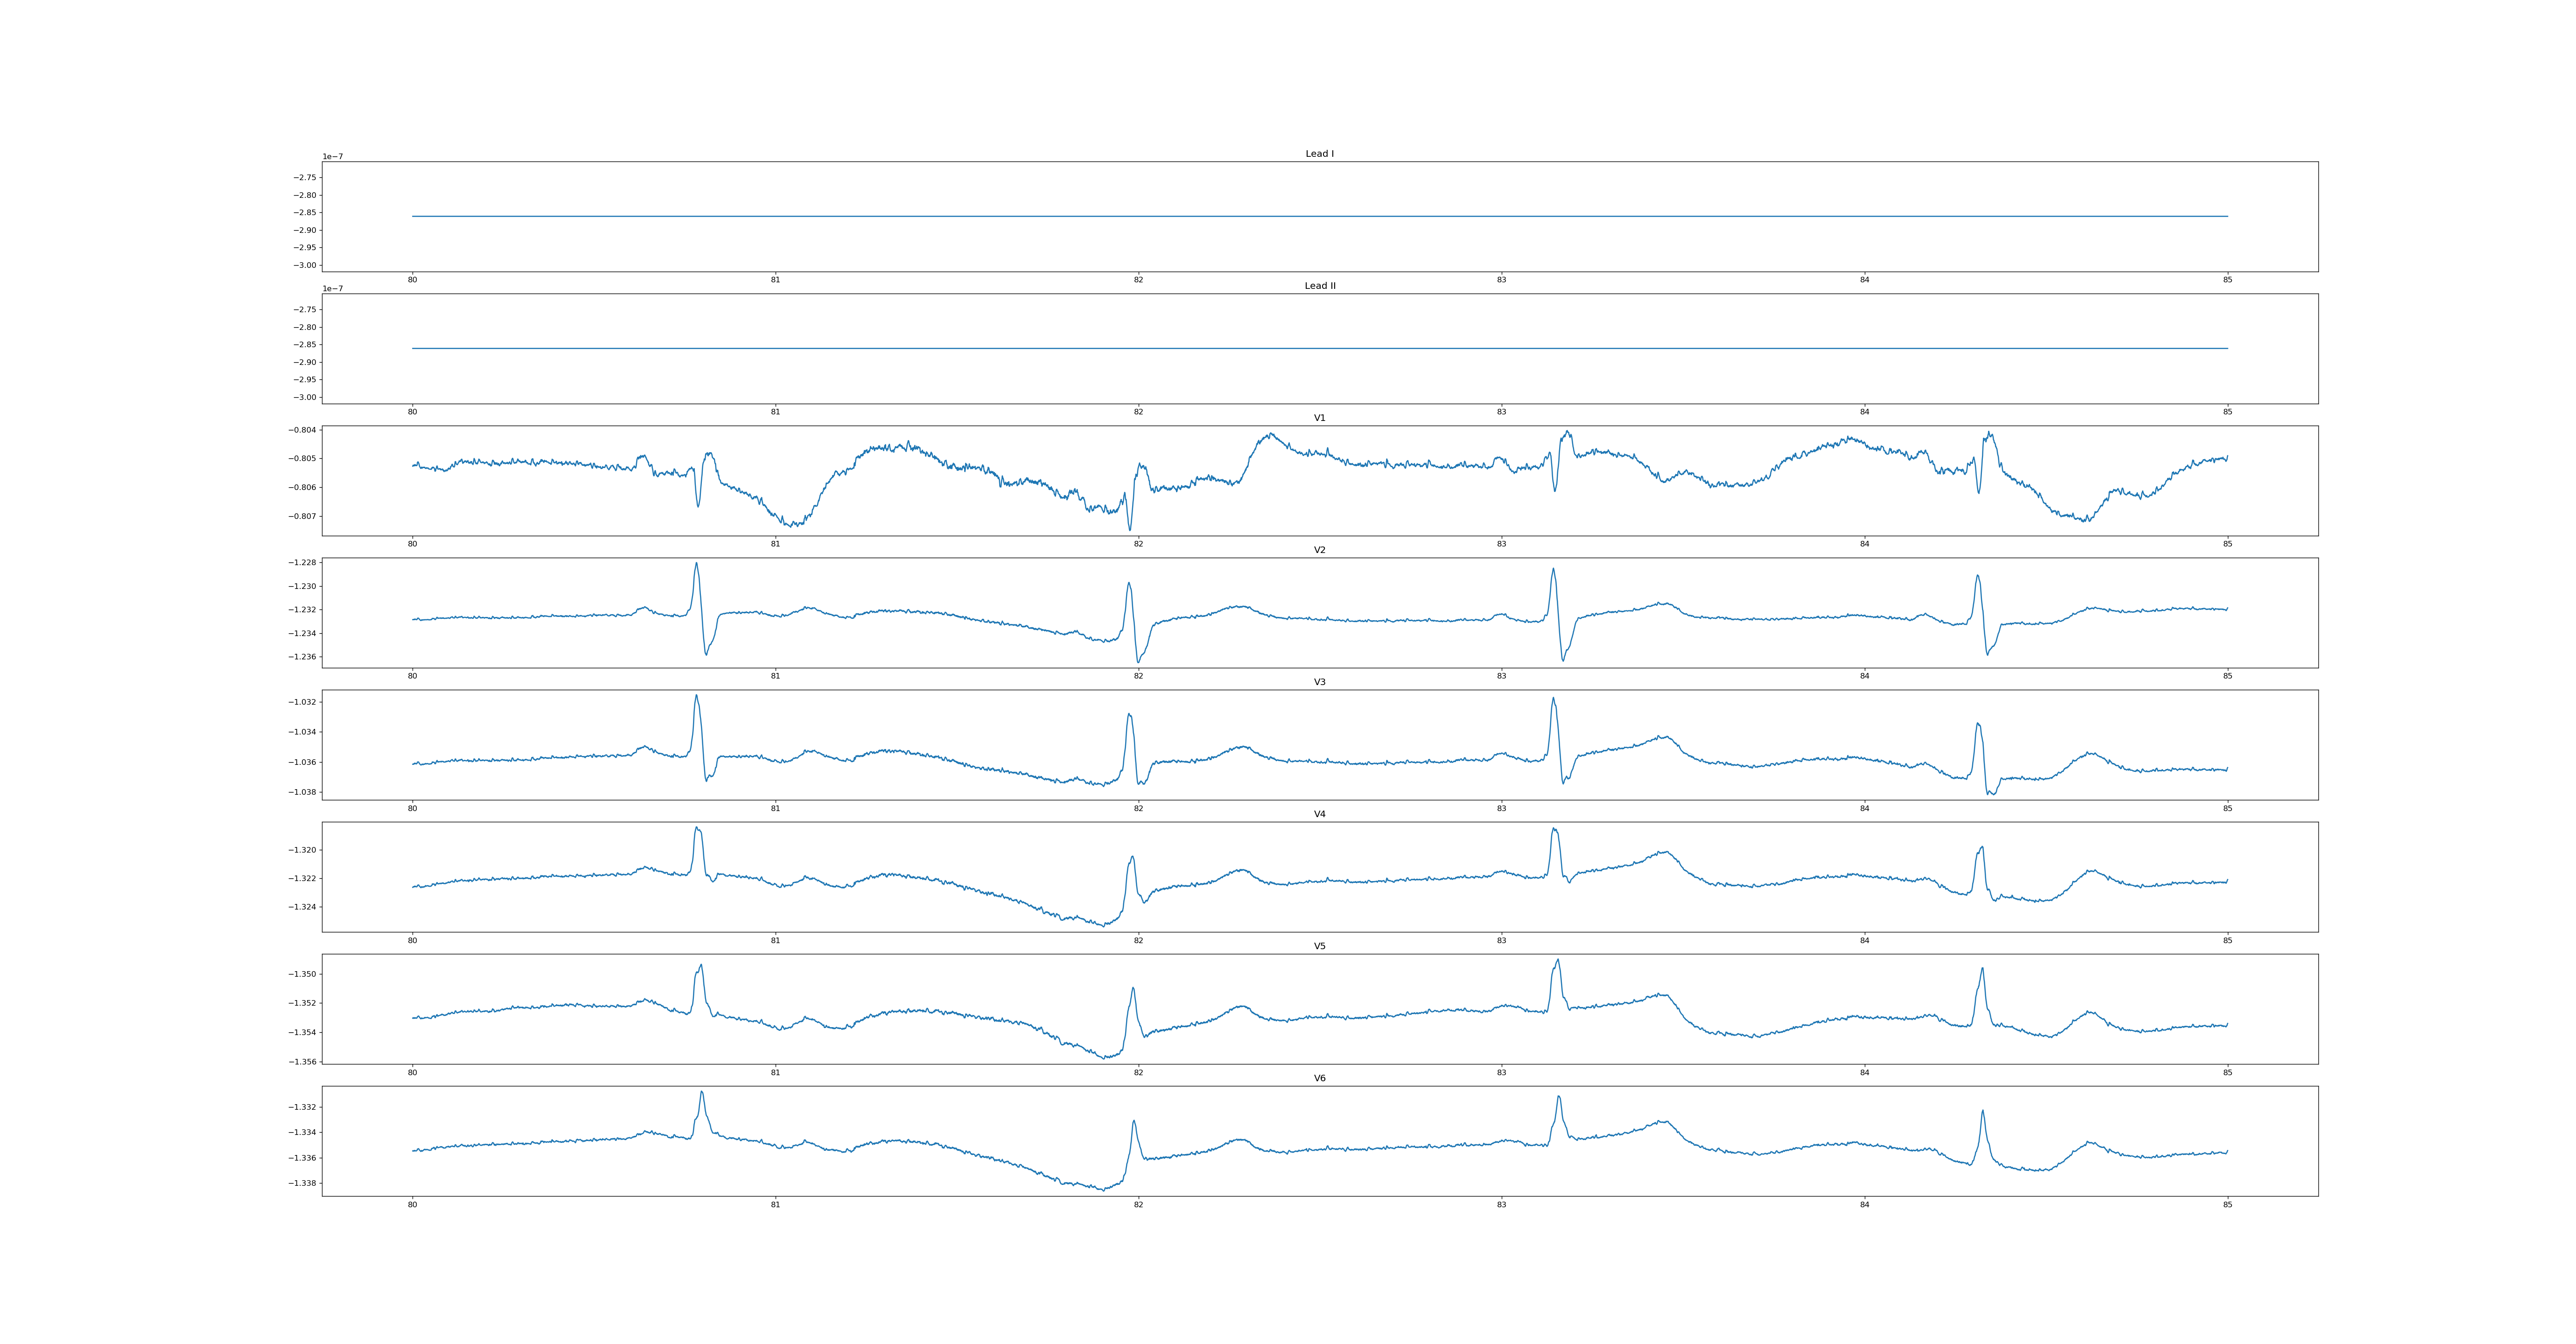Click x-axis tick 85 under the Lead I plot
The height and width of the screenshot is (1344, 2576).
(x=2227, y=280)
